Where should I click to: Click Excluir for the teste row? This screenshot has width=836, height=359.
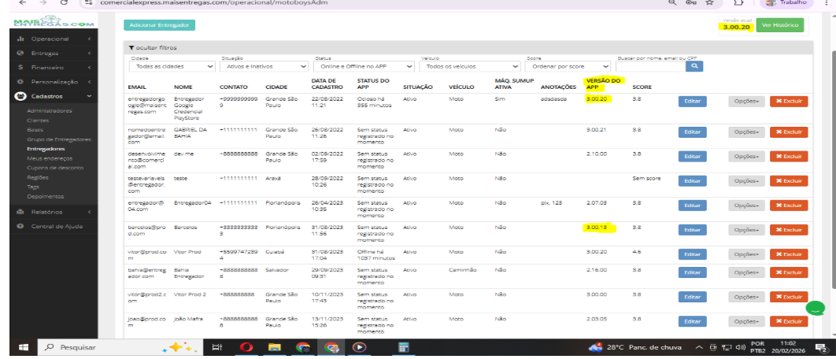coord(789,181)
